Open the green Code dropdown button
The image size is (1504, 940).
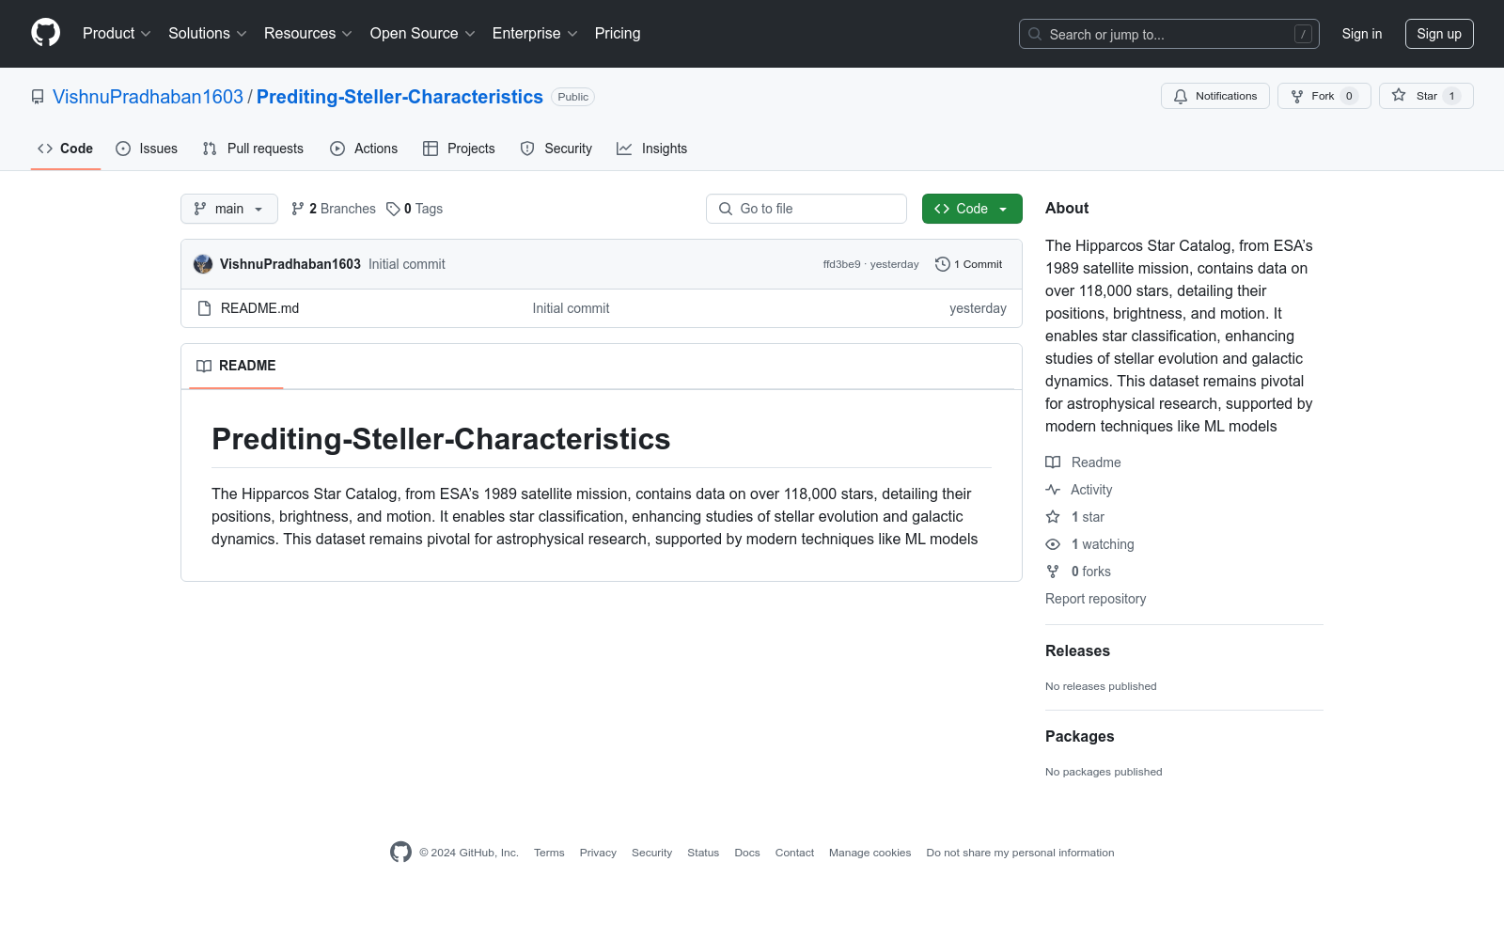(x=972, y=209)
